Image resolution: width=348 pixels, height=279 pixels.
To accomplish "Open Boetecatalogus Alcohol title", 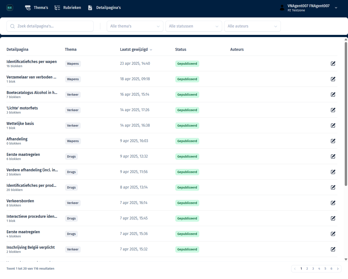I will (x=32, y=93).
